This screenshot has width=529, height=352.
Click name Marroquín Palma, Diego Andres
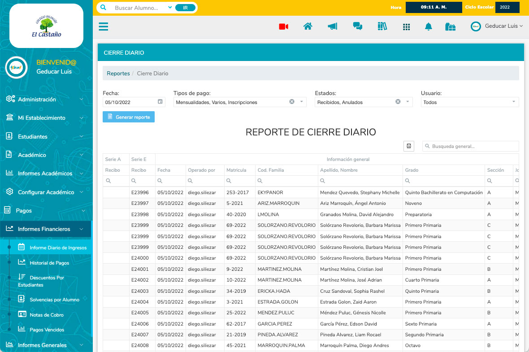(355, 345)
